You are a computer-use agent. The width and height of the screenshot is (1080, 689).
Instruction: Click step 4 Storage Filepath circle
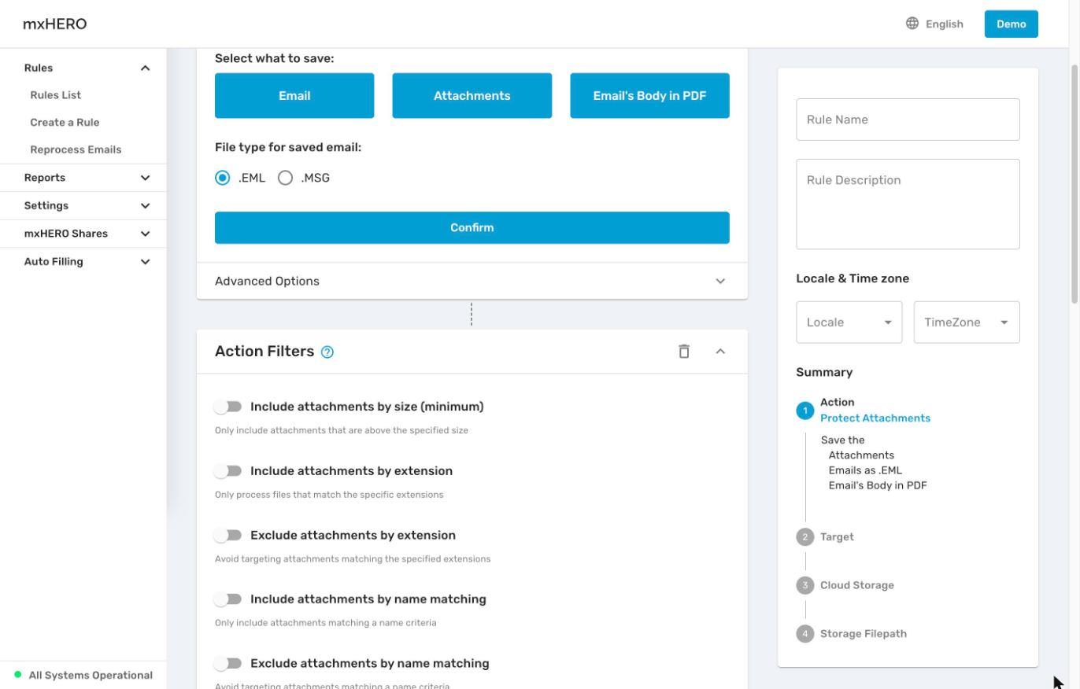tap(804, 634)
